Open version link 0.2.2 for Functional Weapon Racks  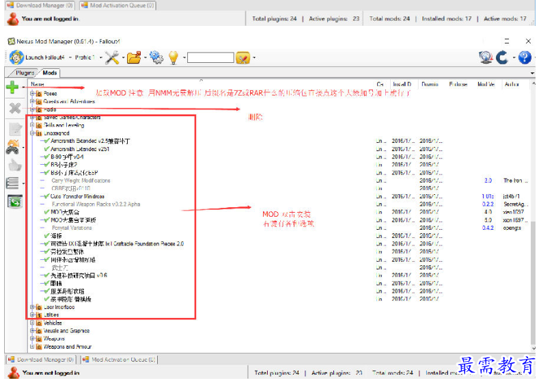pos(488,204)
